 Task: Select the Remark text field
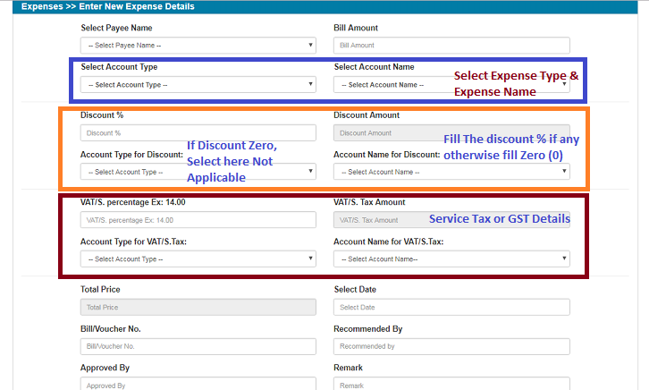click(x=451, y=385)
